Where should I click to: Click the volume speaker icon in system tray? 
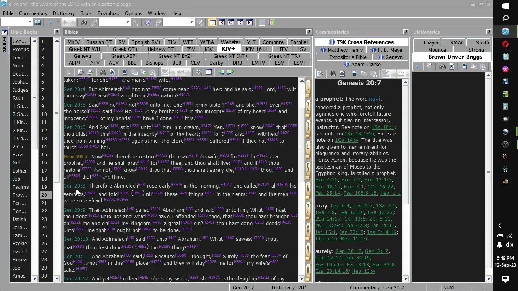coord(510,245)
